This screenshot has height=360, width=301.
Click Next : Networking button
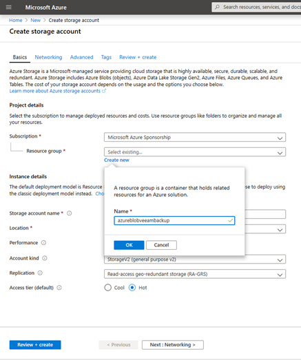click(173, 345)
